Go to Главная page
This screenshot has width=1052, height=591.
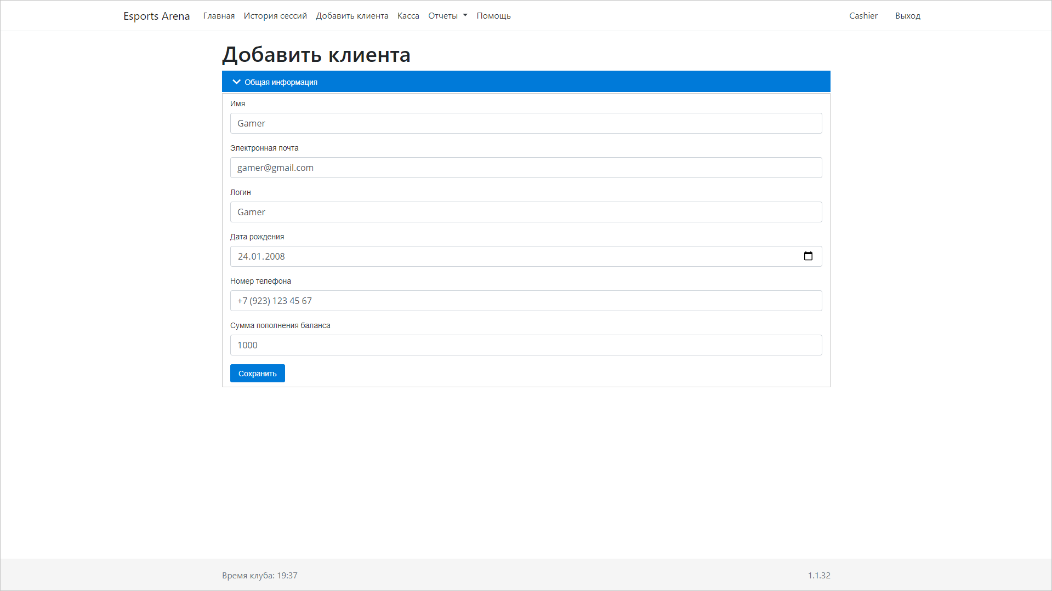click(x=218, y=15)
